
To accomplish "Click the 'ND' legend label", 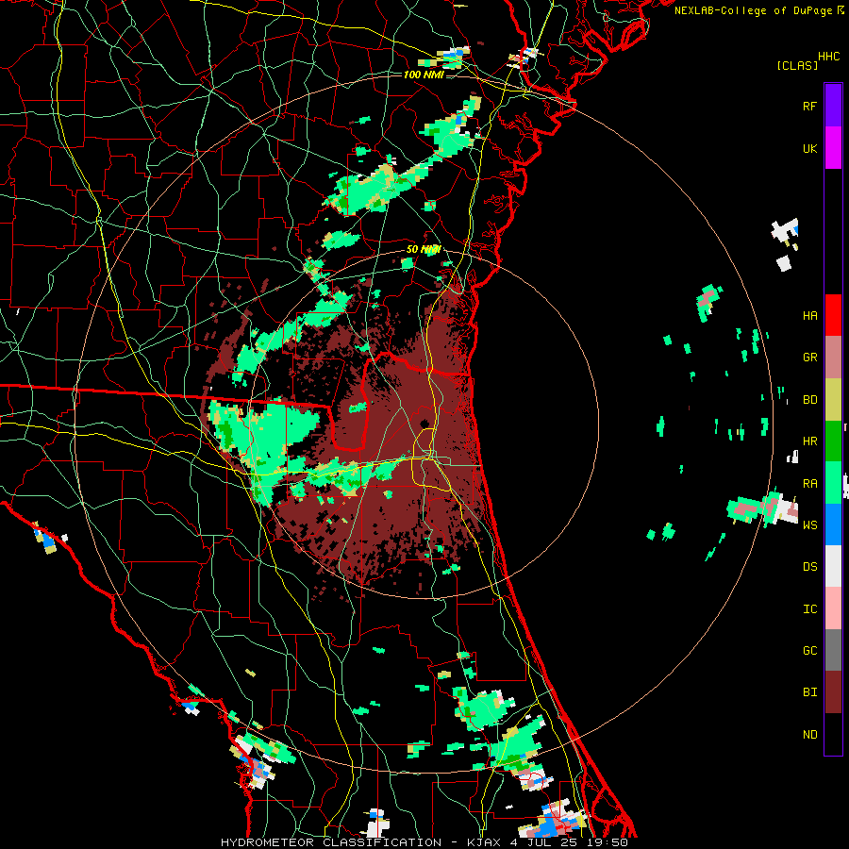I will [809, 734].
